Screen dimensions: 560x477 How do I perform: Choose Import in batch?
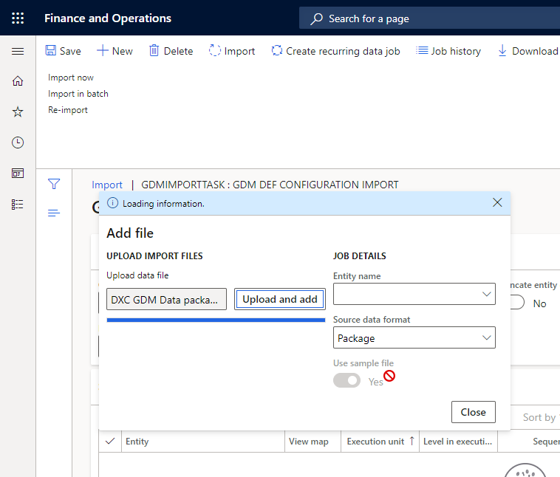click(x=78, y=94)
